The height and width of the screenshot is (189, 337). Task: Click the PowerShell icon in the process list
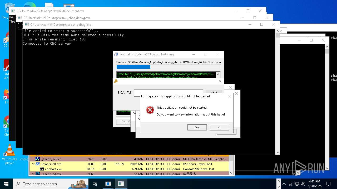tap(38, 164)
